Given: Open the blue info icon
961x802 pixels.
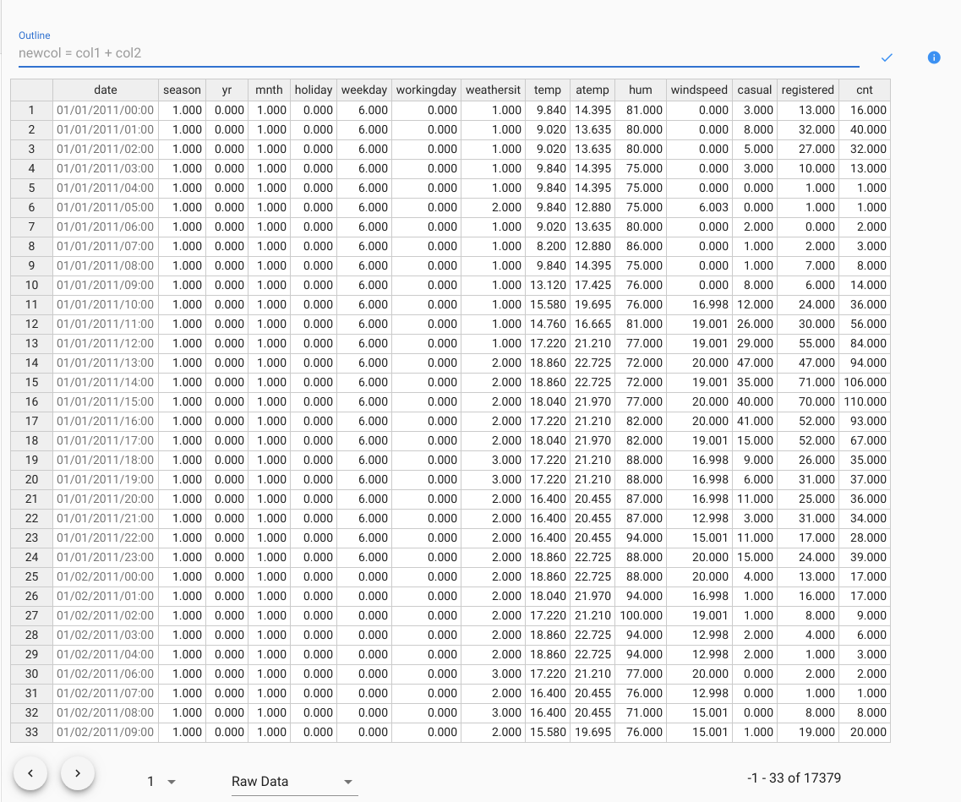Looking at the screenshot, I should coord(934,57).
